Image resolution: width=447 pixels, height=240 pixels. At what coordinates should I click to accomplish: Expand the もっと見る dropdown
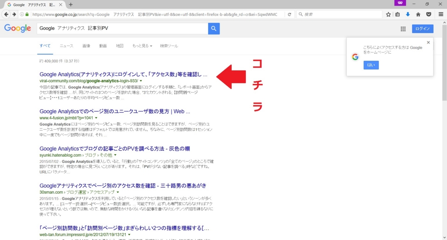point(142,46)
